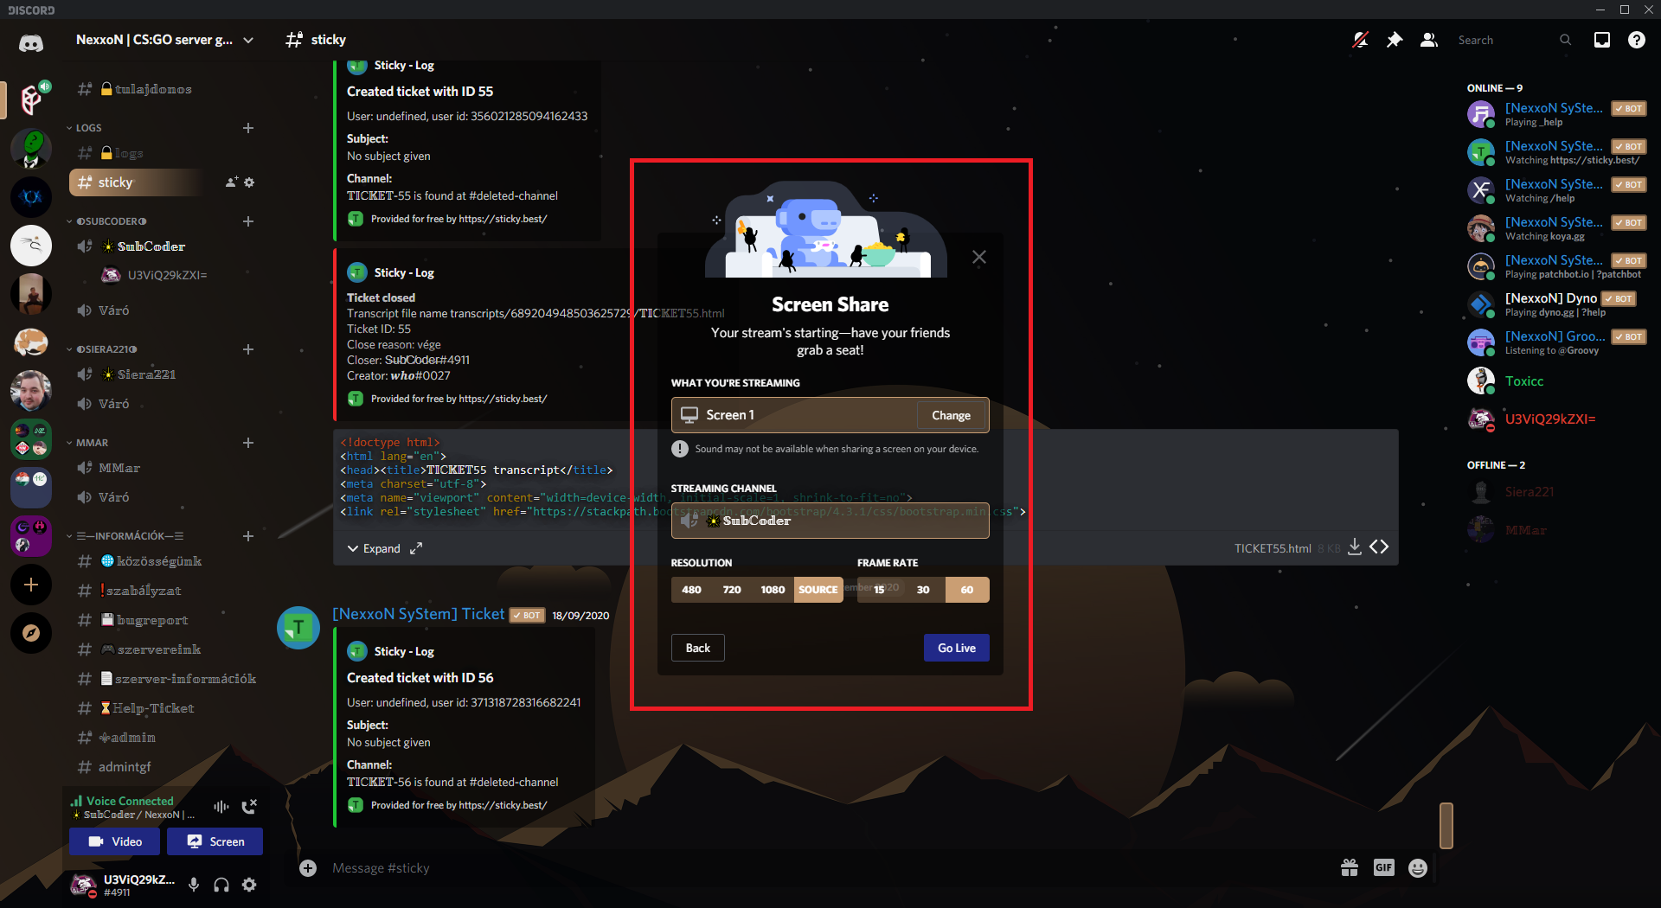Select 15 frame rate option
1661x908 pixels.
(x=879, y=590)
